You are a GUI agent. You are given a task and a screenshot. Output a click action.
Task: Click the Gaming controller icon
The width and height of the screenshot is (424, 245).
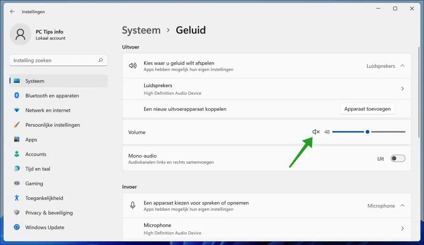[17, 183]
